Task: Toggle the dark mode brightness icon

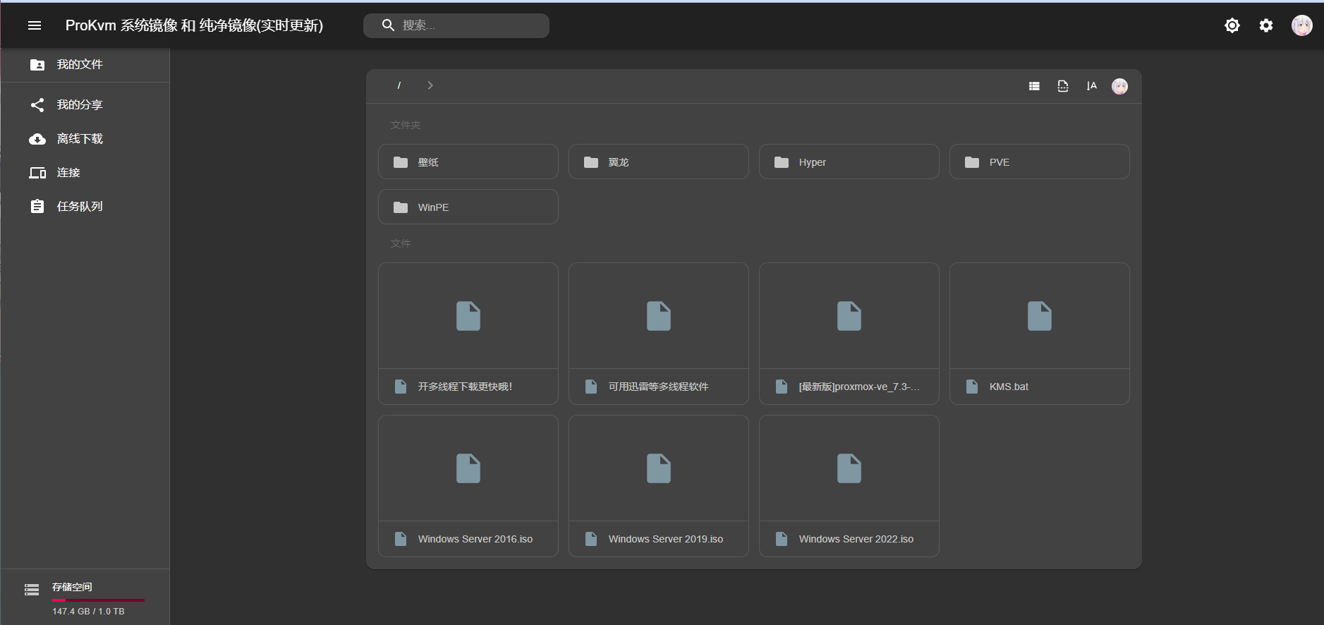Action: tap(1232, 25)
